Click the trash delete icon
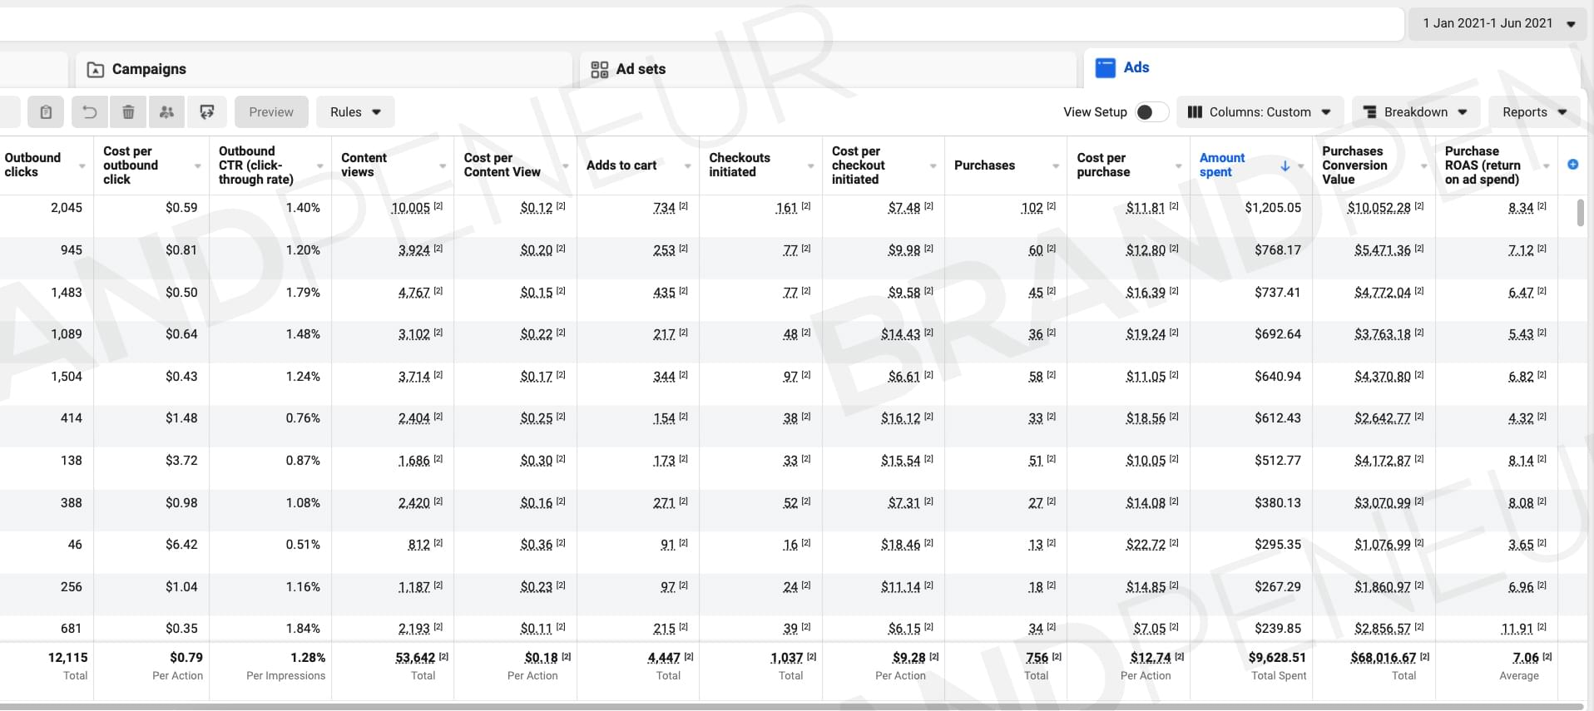The image size is (1594, 711). click(128, 112)
